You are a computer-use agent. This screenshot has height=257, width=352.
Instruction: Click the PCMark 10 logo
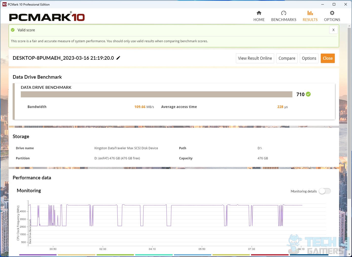(47, 17)
